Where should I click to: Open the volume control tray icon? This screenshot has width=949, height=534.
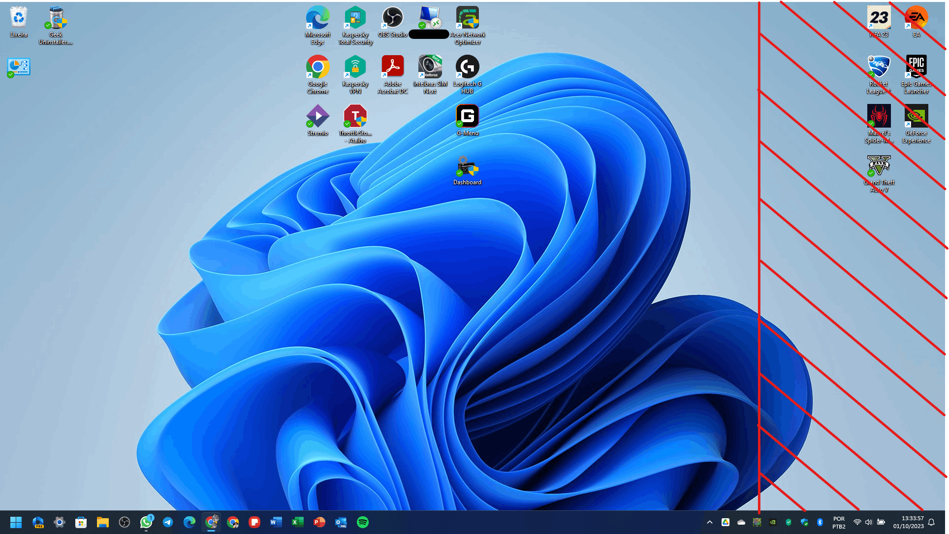[x=869, y=522]
